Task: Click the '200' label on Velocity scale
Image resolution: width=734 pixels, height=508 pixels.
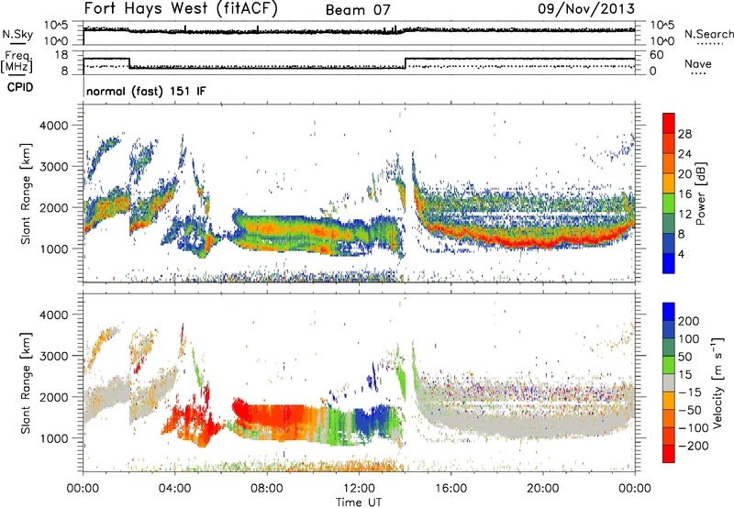Action: (689, 321)
